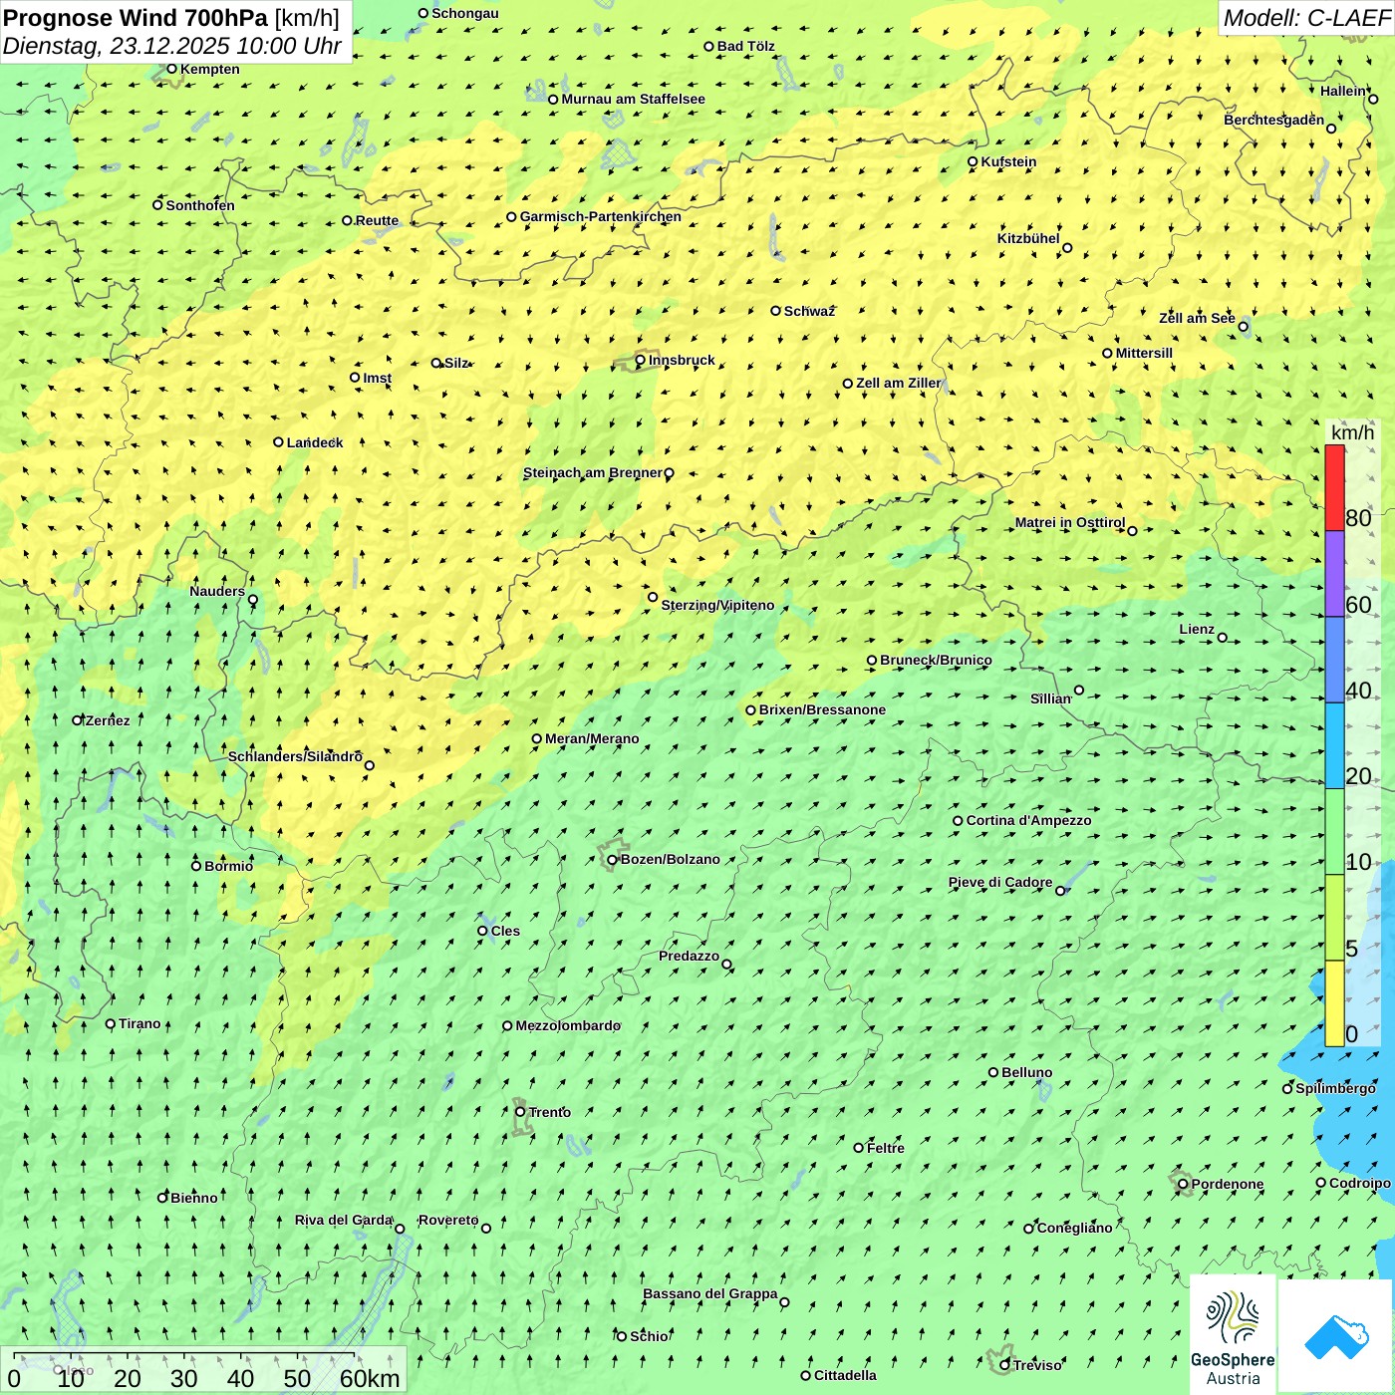Click the 'Feltre' label
The image size is (1395, 1395).
(886, 1148)
